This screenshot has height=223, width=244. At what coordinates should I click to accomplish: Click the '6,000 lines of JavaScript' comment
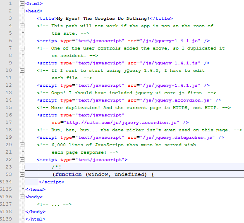point(116,145)
